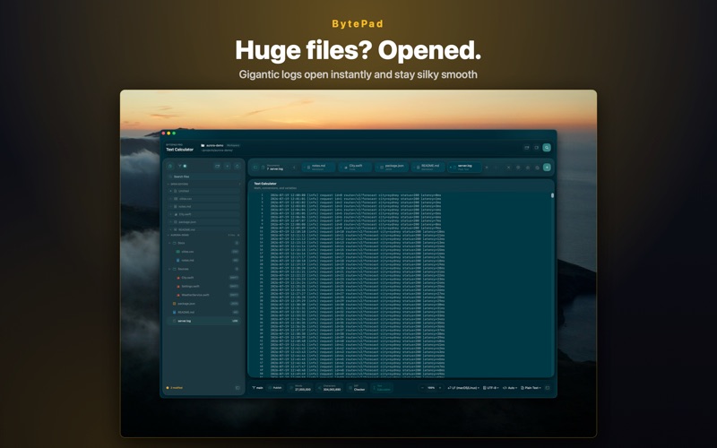The height and width of the screenshot is (448, 717).
Task: Click the editor vertical scrollbar thumb
Action: tap(552, 195)
